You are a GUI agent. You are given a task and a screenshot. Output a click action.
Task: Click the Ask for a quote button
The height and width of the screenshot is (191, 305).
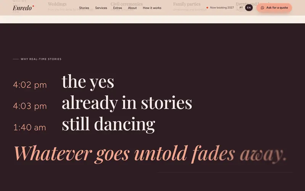(274, 8)
